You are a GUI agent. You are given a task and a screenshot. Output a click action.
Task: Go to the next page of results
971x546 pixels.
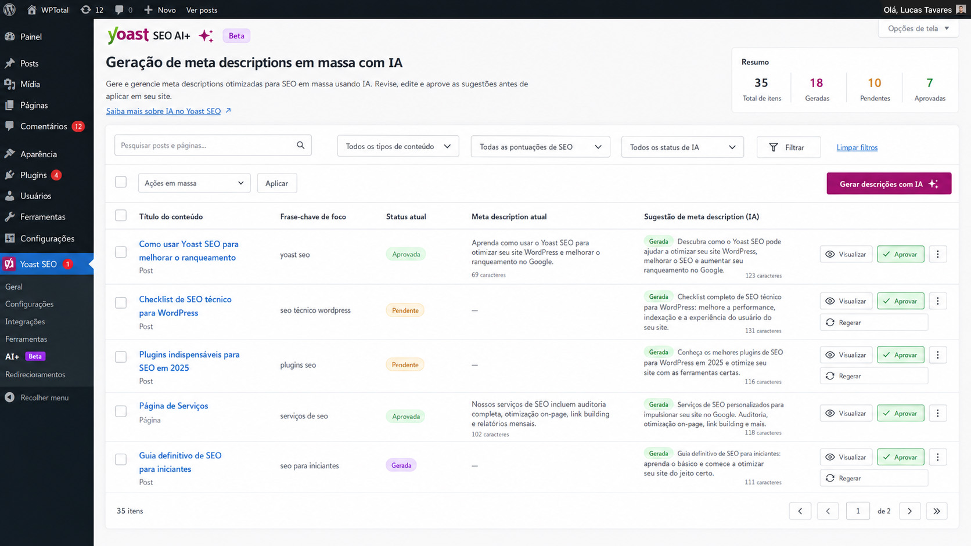point(910,511)
